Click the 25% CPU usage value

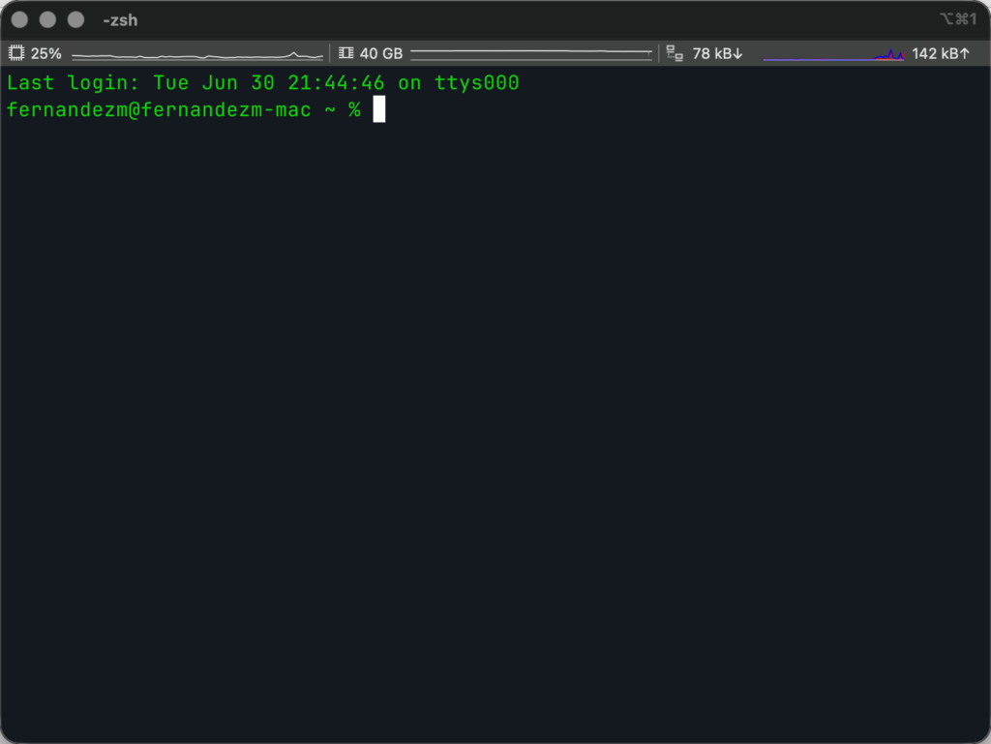coord(46,53)
